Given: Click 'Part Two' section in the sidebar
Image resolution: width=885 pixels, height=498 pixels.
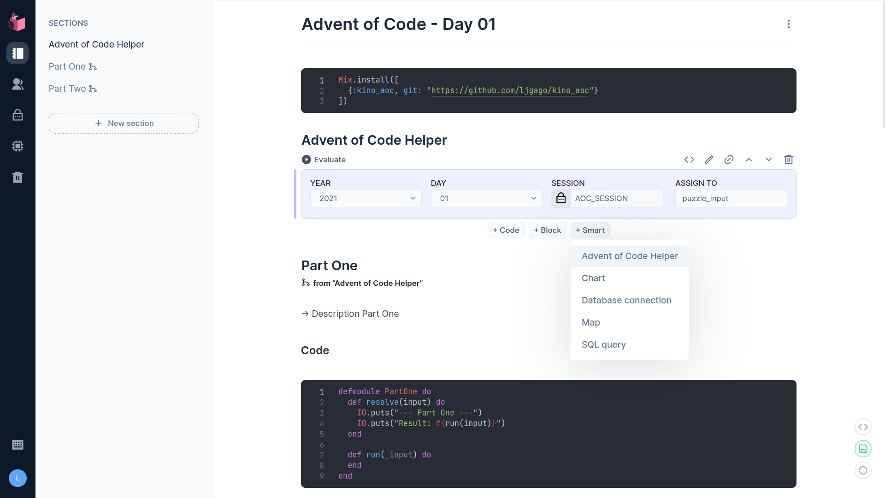Looking at the screenshot, I should 67,89.
